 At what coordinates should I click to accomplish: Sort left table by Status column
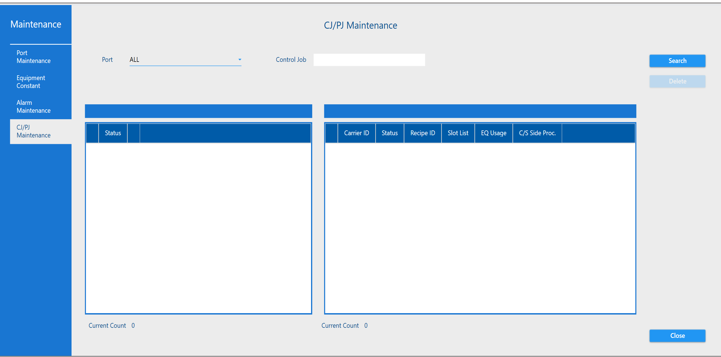113,133
